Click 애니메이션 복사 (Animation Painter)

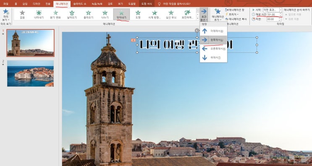pyautogui.click(x=236, y=19)
